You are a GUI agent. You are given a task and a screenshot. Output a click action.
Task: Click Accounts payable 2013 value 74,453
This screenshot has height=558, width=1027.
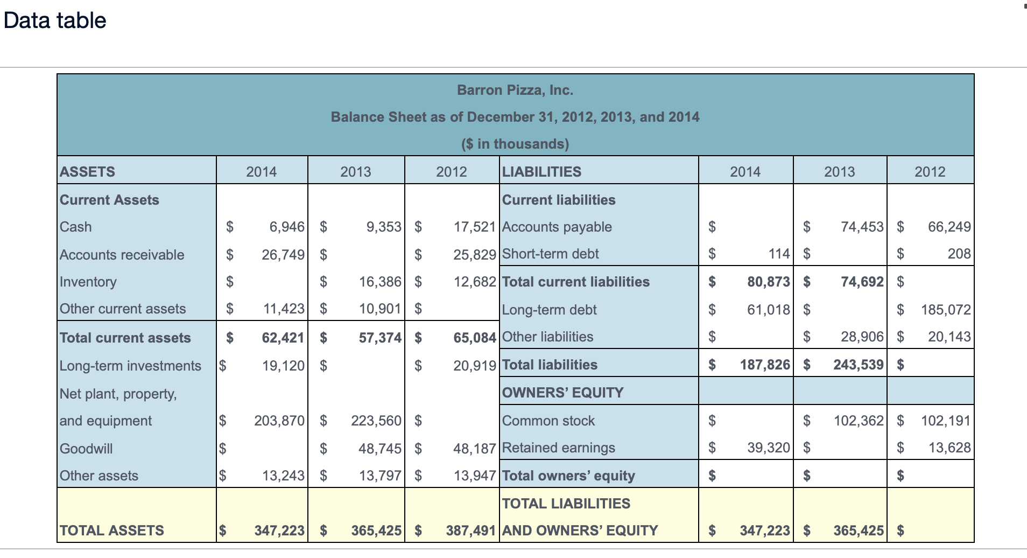tap(863, 227)
